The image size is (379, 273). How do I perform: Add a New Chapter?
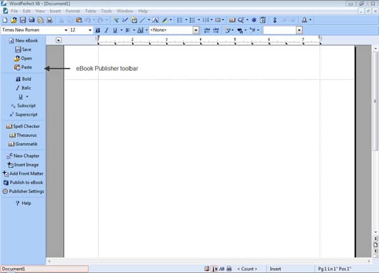coord(23,156)
